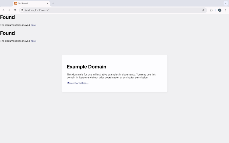Open Chrome's three-dot menu

click(x=225, y=10)
